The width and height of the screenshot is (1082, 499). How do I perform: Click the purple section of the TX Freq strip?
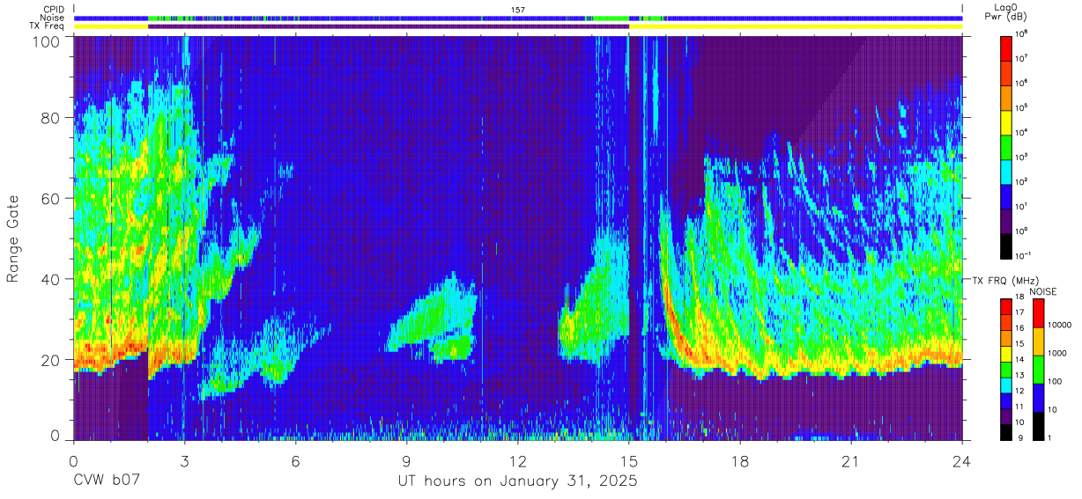coord(389,26)
